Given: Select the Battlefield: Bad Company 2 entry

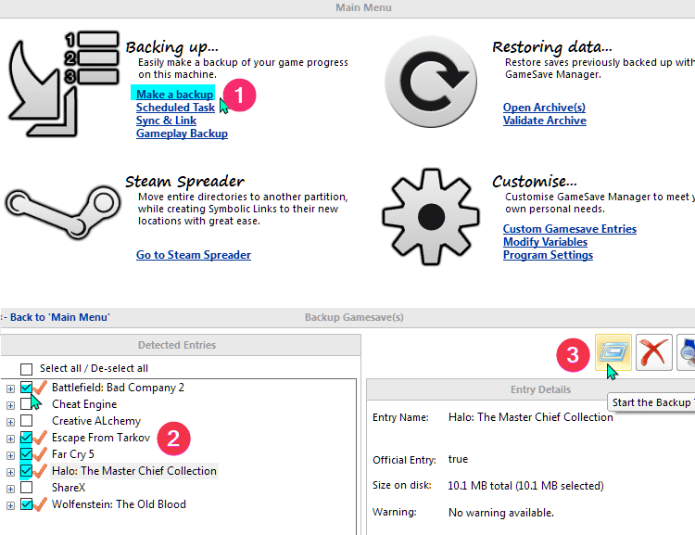Looking at the screenshot, I should point(118,388).
